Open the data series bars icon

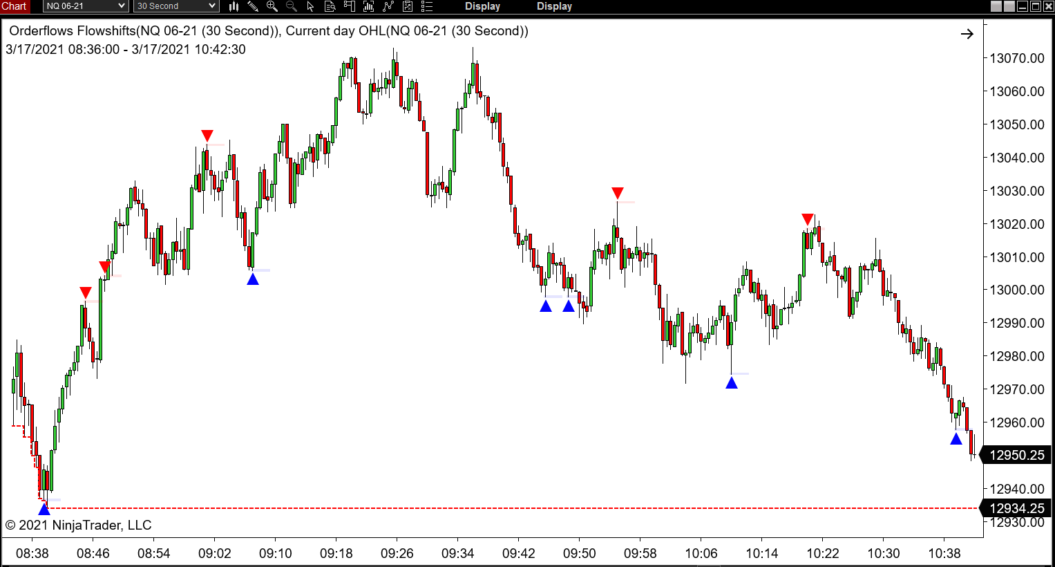(369, 6)
